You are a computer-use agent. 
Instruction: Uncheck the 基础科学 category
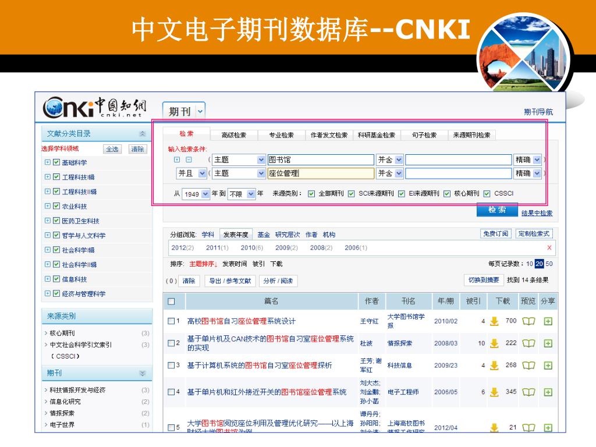click(x=56, y=162)
